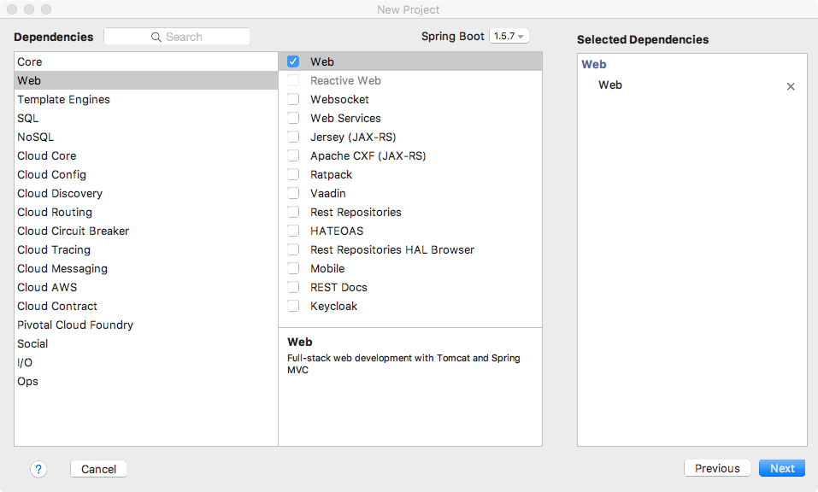Viewport: 818px width, 492px height.
Task: Tick the Rest Repositories checkbox
Action: (x=293, y=212)
